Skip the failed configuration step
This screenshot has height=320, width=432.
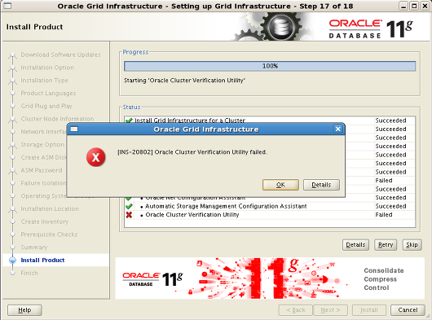point(412,244)
